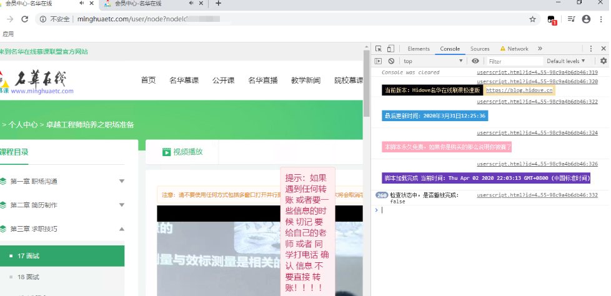
Task: Clear the console output
Action: coord(391,61)
